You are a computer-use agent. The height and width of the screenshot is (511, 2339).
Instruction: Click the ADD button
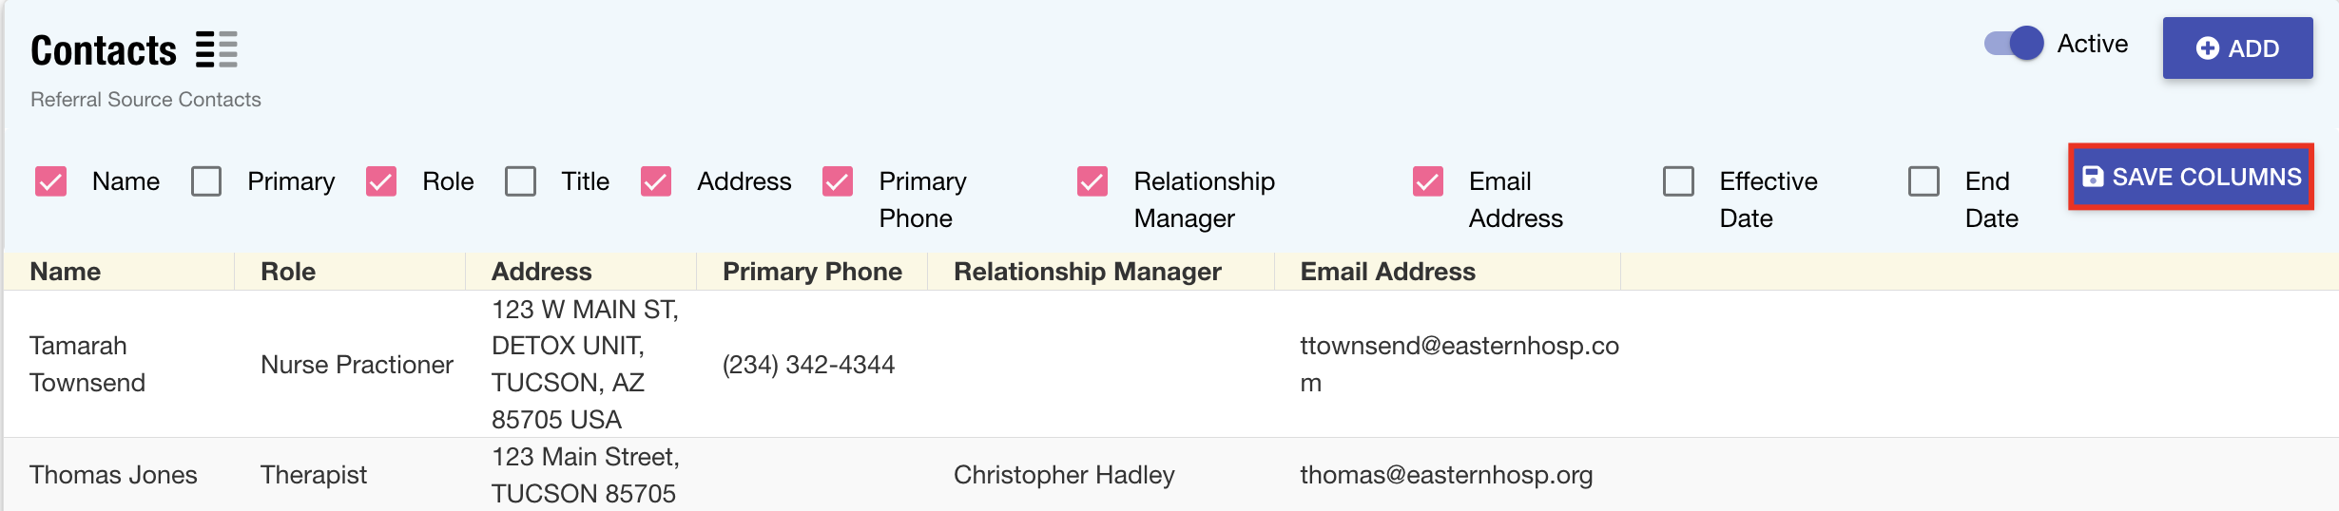pyautogui.click(x=2236, y=48)
